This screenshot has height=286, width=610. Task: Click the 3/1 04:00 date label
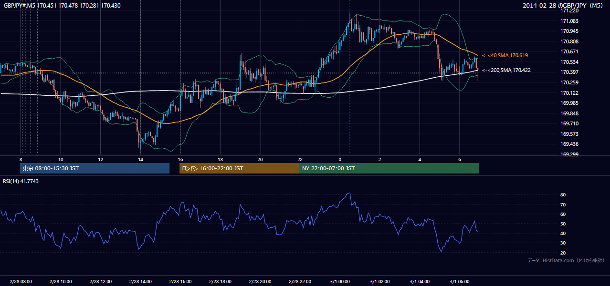[x=420, y=281]
